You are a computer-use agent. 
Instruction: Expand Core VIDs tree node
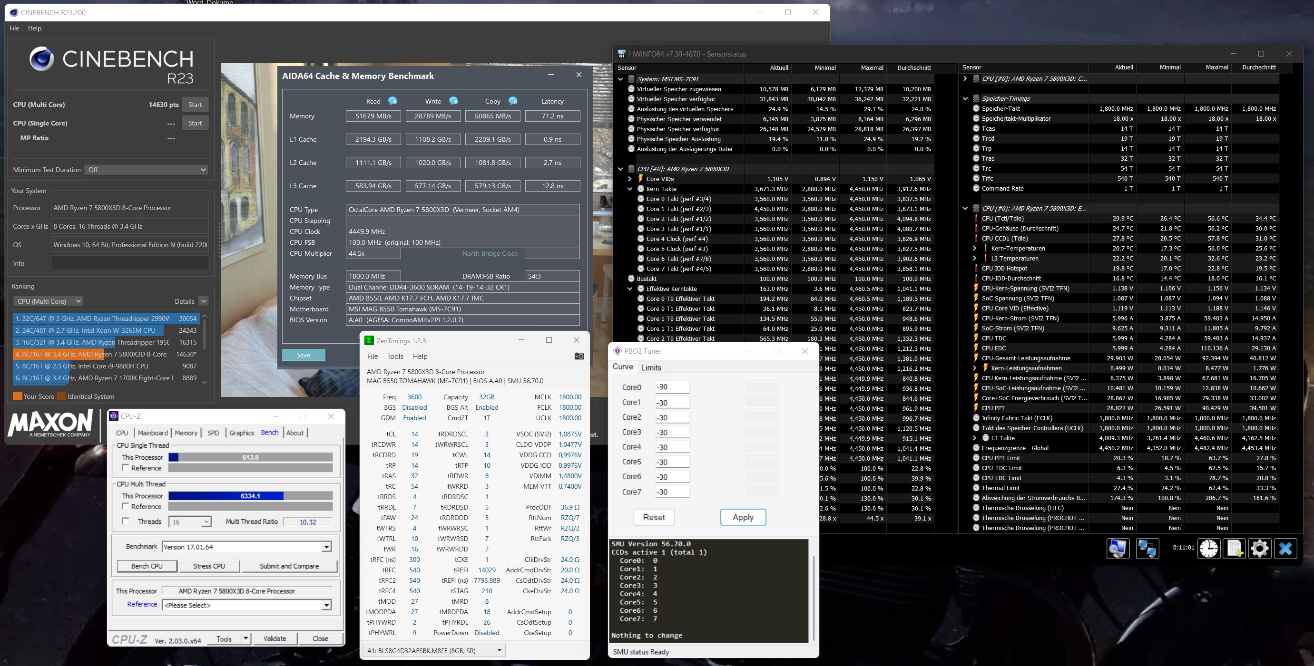630,179
